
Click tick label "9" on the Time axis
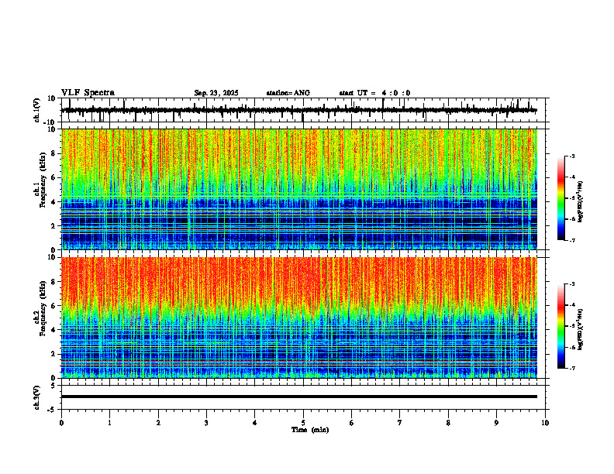pos(496,423)
